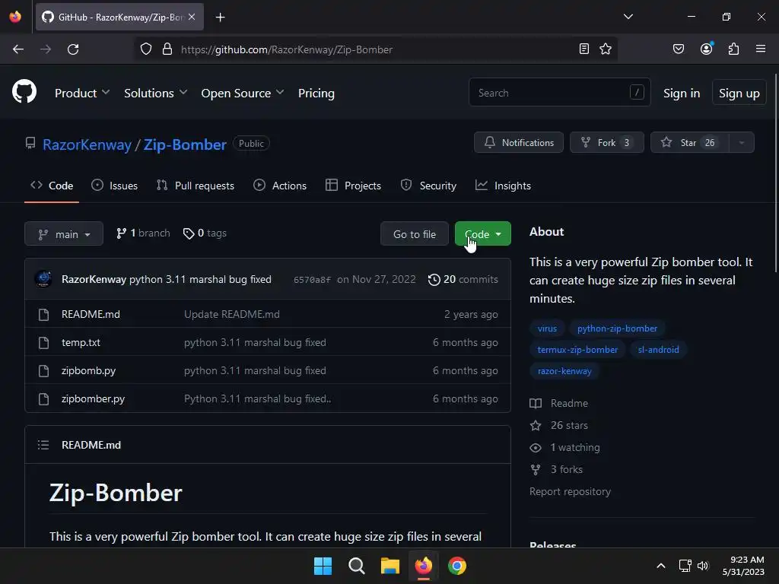Click the python-zip-bomber topic tag
Screen dimensions: 779x584
click(x=617, y=328)
